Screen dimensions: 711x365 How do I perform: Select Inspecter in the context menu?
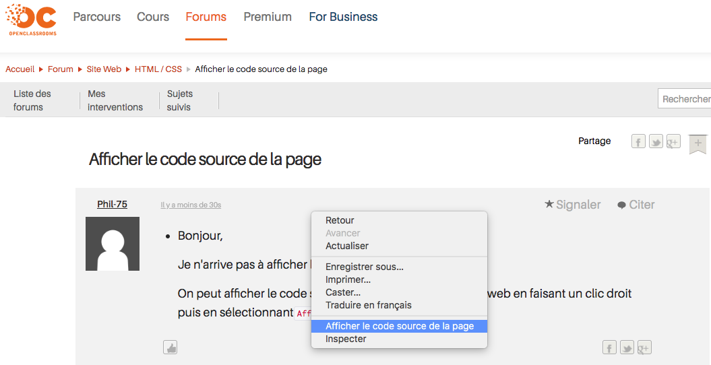346,339
